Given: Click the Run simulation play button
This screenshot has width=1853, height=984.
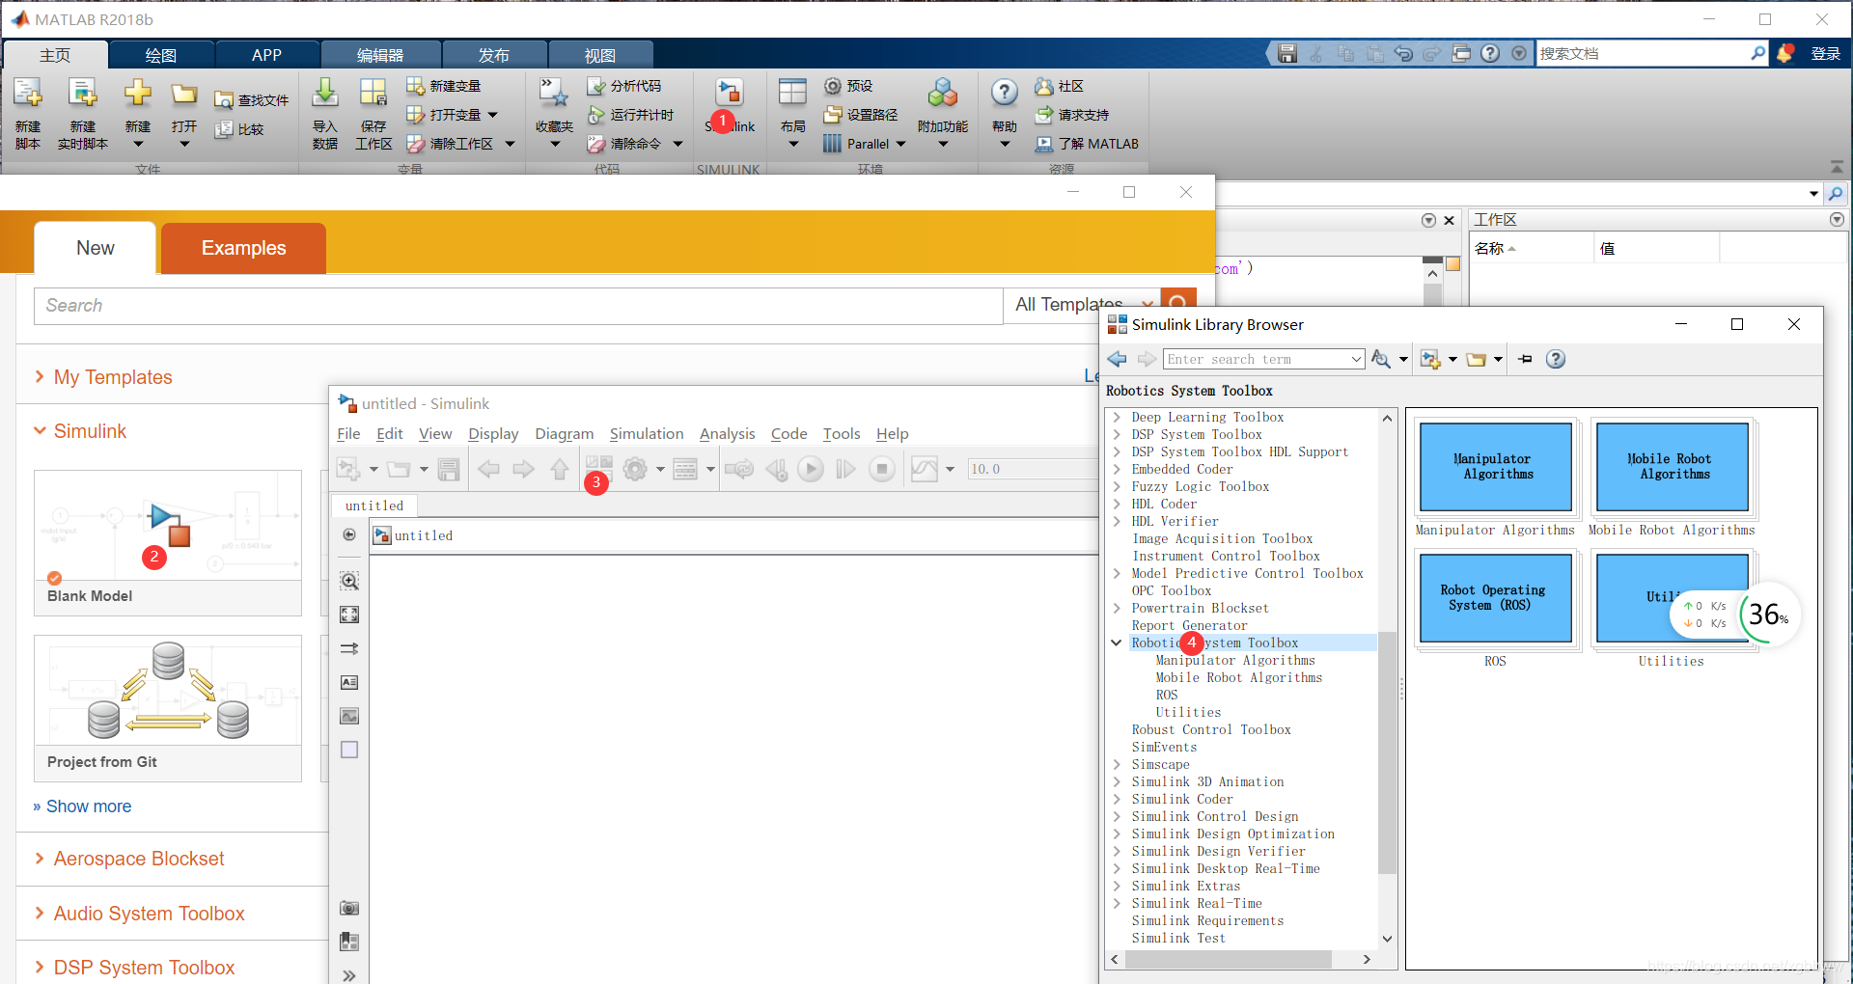Looking at the screenshot, I should [811, 469].
